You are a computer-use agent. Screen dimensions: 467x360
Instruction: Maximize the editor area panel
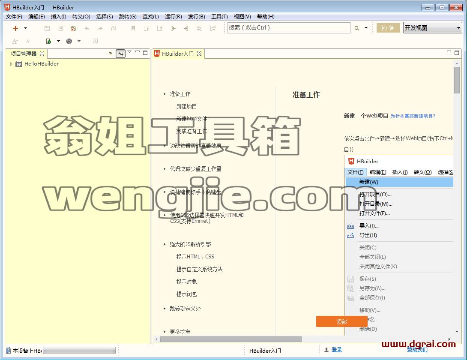(x=457, y=53)
